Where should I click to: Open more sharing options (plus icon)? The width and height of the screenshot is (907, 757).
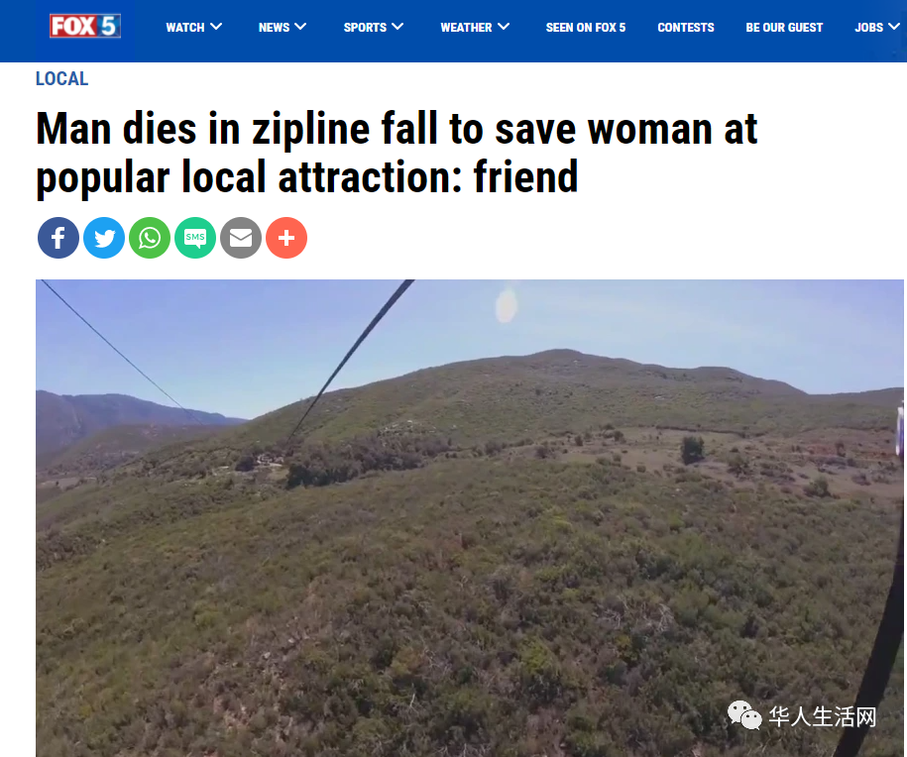(x=286, y=238)
